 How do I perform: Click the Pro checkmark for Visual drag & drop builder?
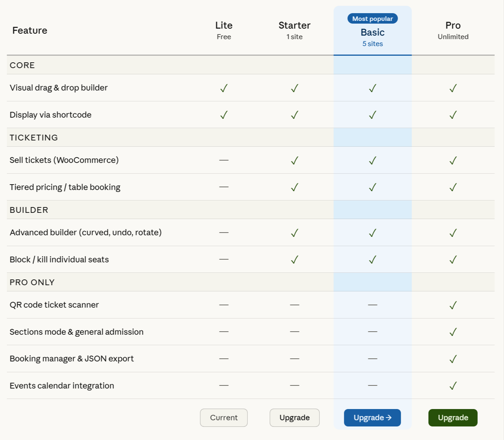pos(453,88)
